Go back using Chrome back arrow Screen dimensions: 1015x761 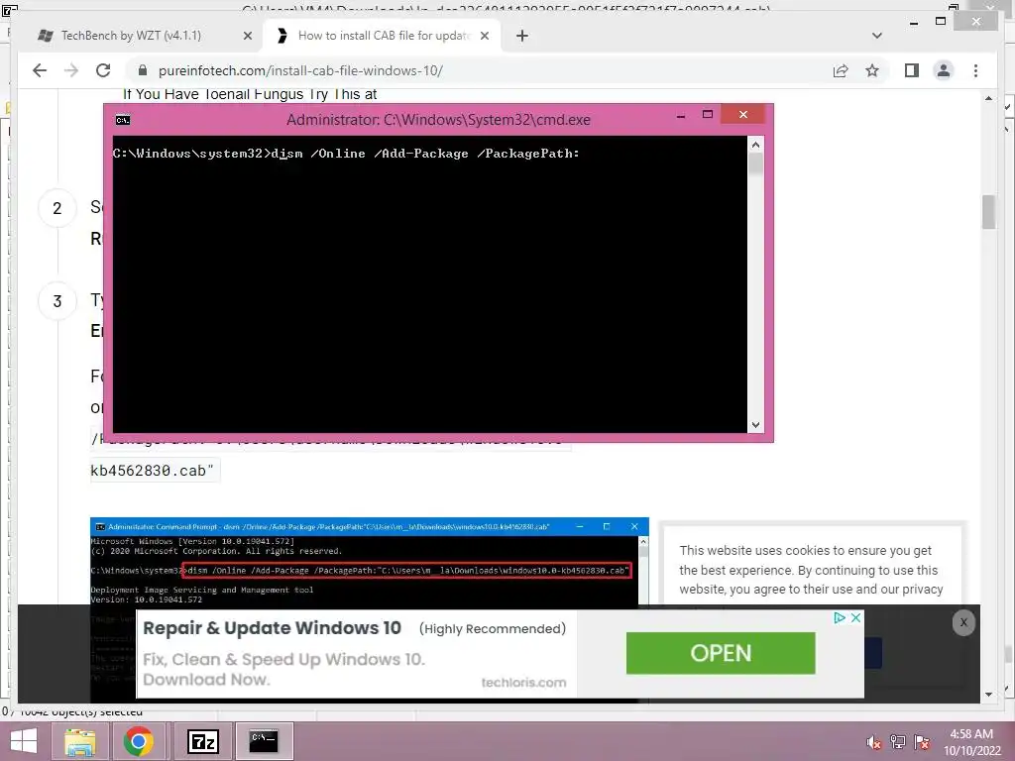[x=40, y=70]
